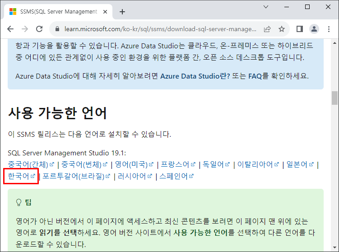
Task: Open the browser side panel
Action: [300, 29]
